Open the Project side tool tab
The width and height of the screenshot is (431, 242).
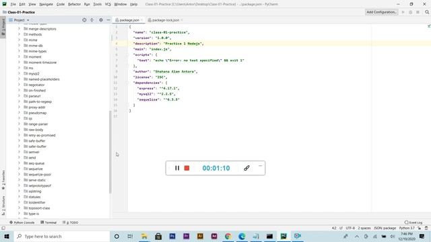(x=3, y=27)
